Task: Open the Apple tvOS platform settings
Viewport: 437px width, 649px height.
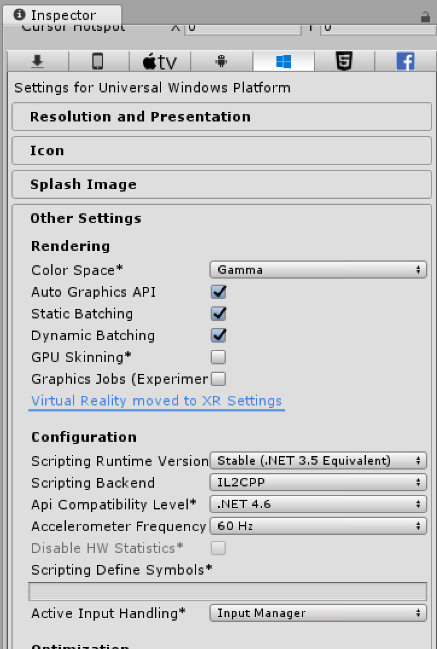Action: (160, 61)
